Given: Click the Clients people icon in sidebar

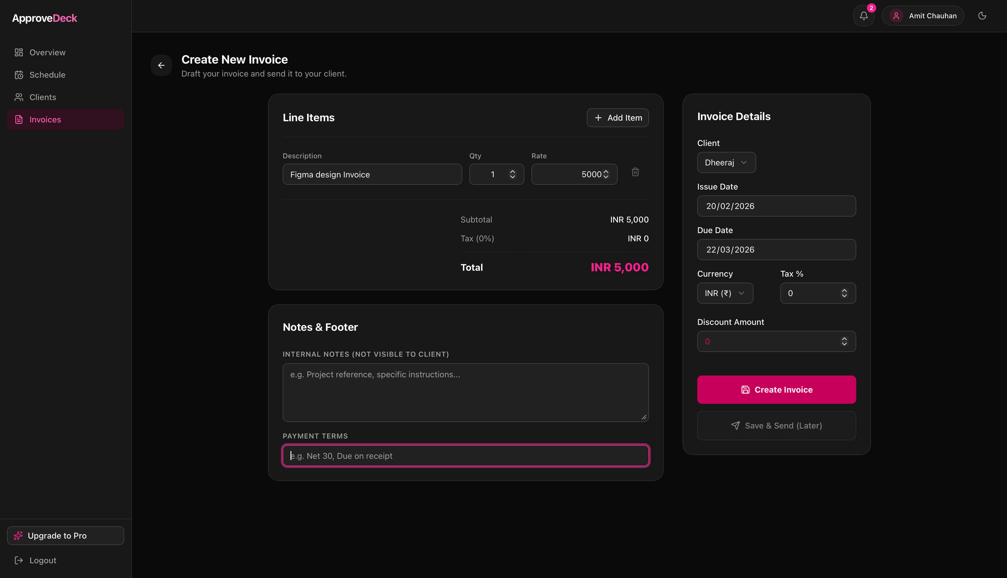Looking at the screenshot, I should [19, 97].
